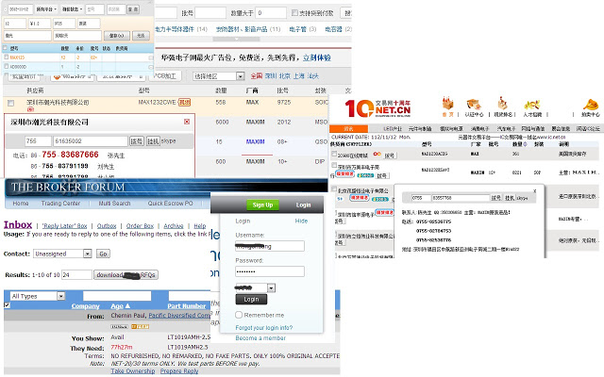The width and height of the screenshot is (604, 377).
Task: Click the download RFQs button
Action: (x=126, y=274)
